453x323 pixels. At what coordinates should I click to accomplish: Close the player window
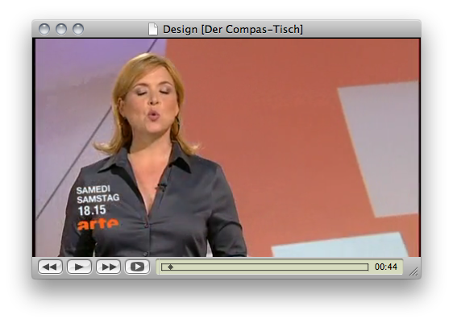(x=44, y=29)
